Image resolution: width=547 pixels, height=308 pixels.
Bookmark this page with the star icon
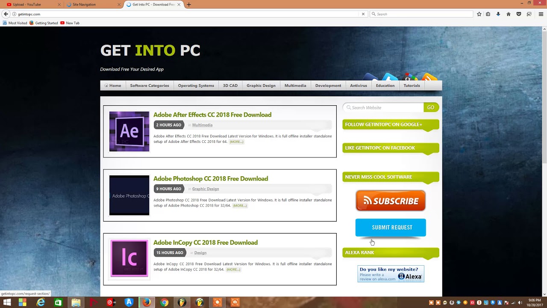(479, 14)
